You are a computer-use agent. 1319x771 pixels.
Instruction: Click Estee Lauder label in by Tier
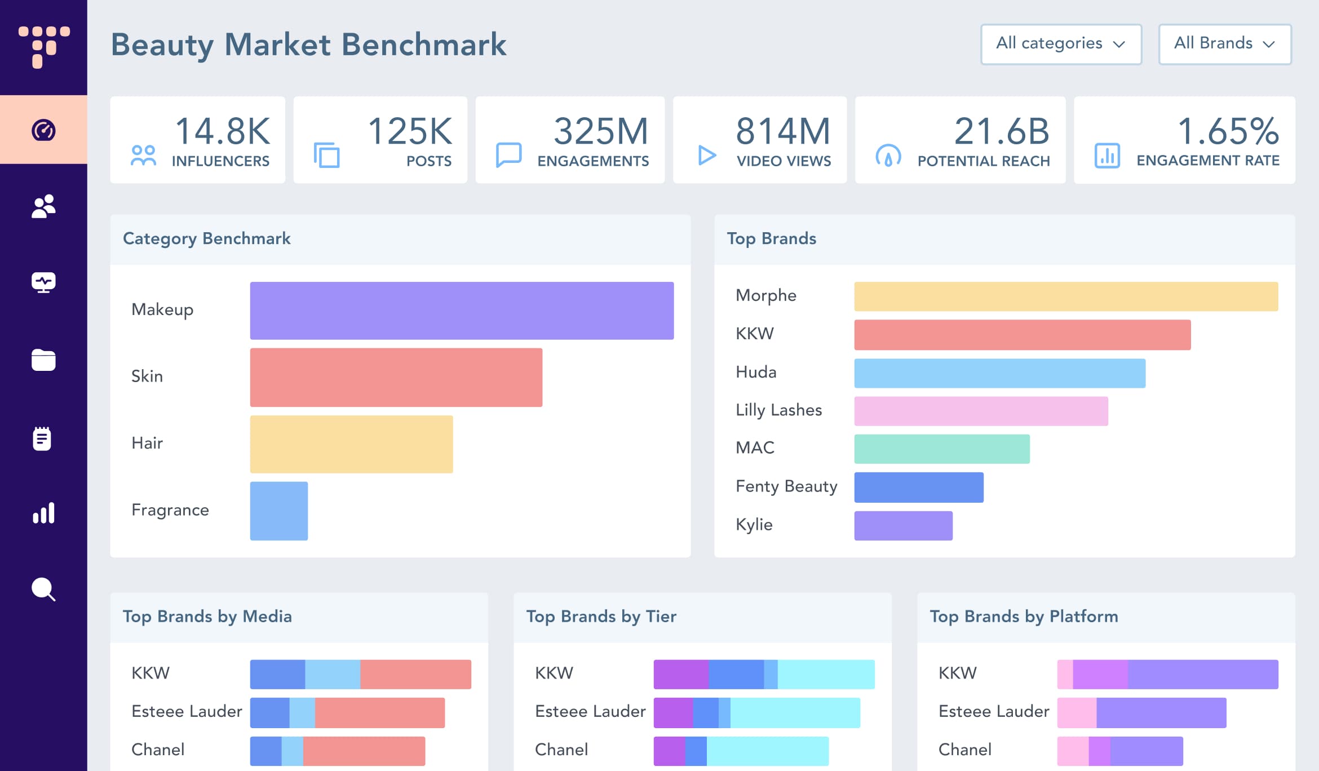tap(590, 712)
